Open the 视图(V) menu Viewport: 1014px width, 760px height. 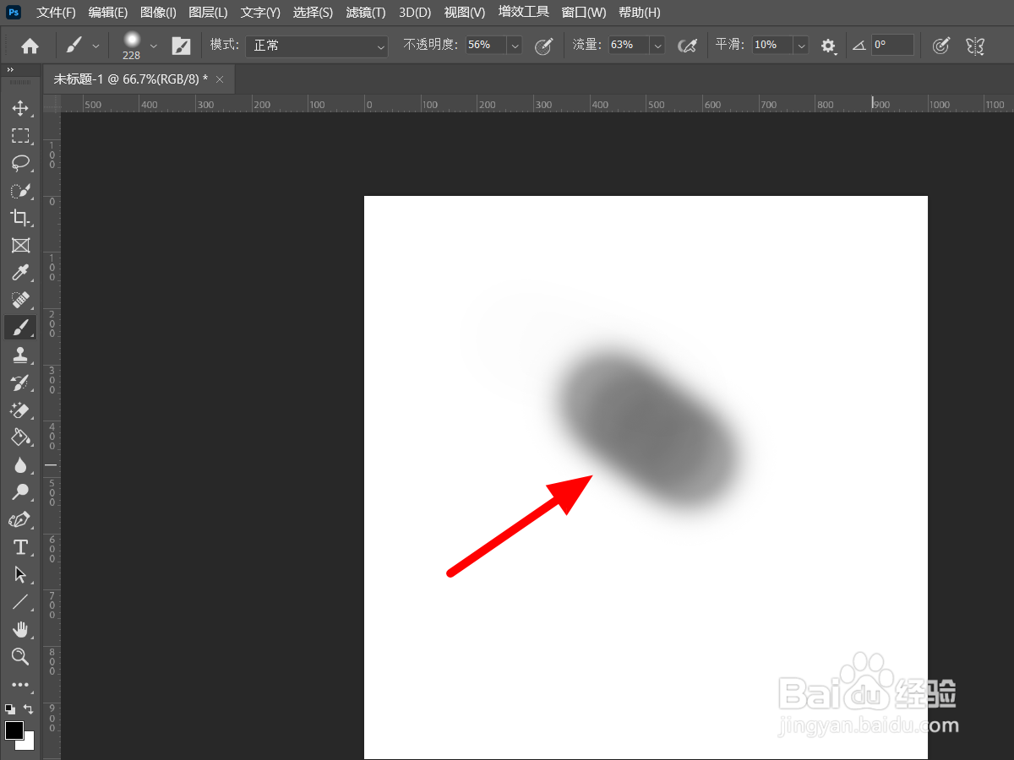pyautogui.click(x=465, y=13)
